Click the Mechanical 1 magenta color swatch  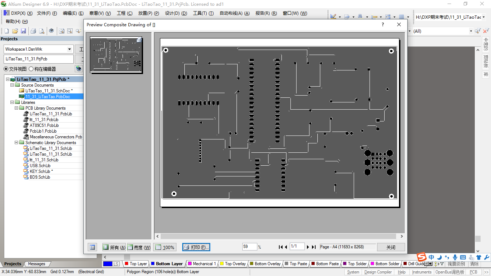coord(190,264)
